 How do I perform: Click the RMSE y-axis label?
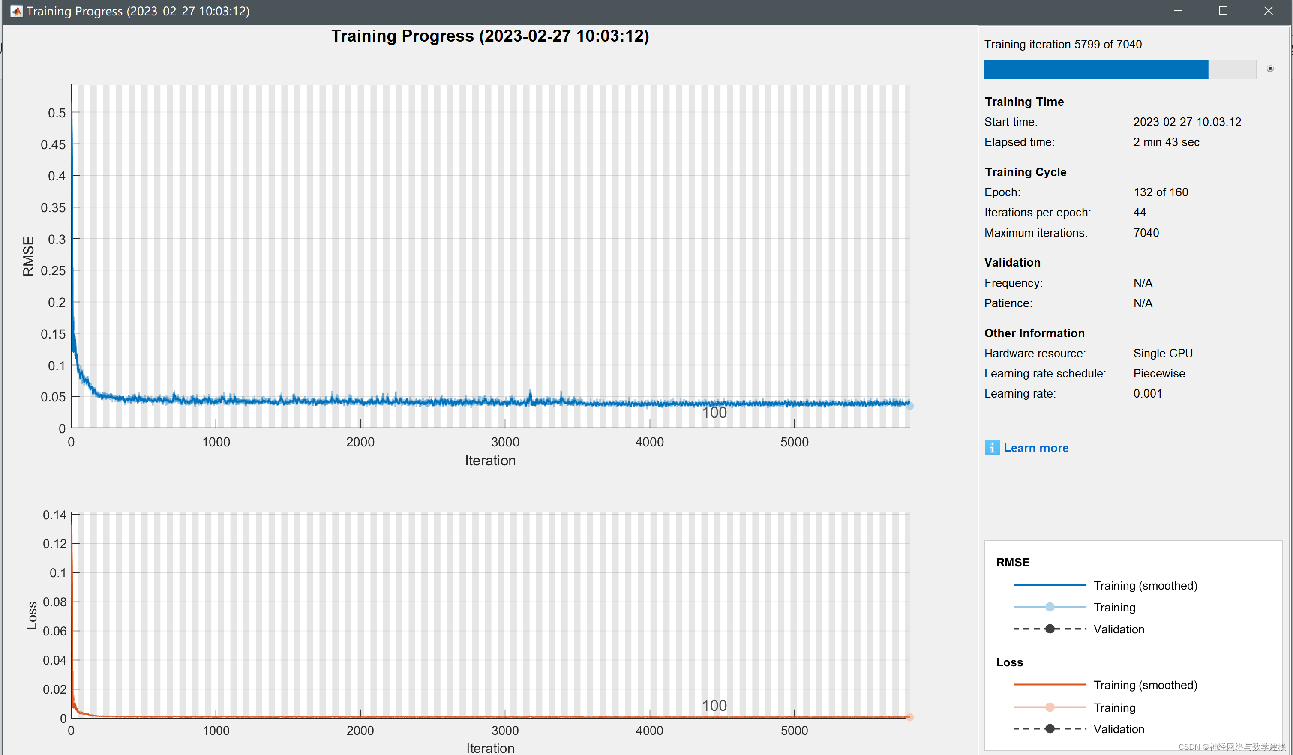(x=28, y=256)
